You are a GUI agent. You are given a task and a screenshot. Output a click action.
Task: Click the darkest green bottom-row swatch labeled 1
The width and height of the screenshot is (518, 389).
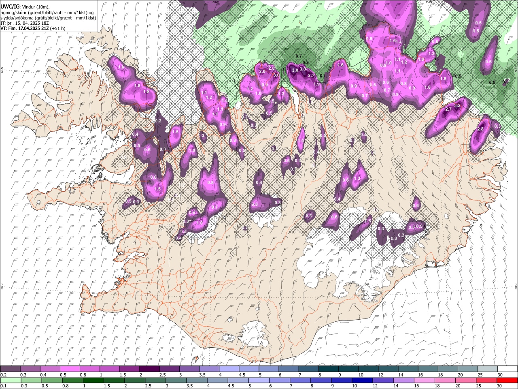(x=93, y=380)
